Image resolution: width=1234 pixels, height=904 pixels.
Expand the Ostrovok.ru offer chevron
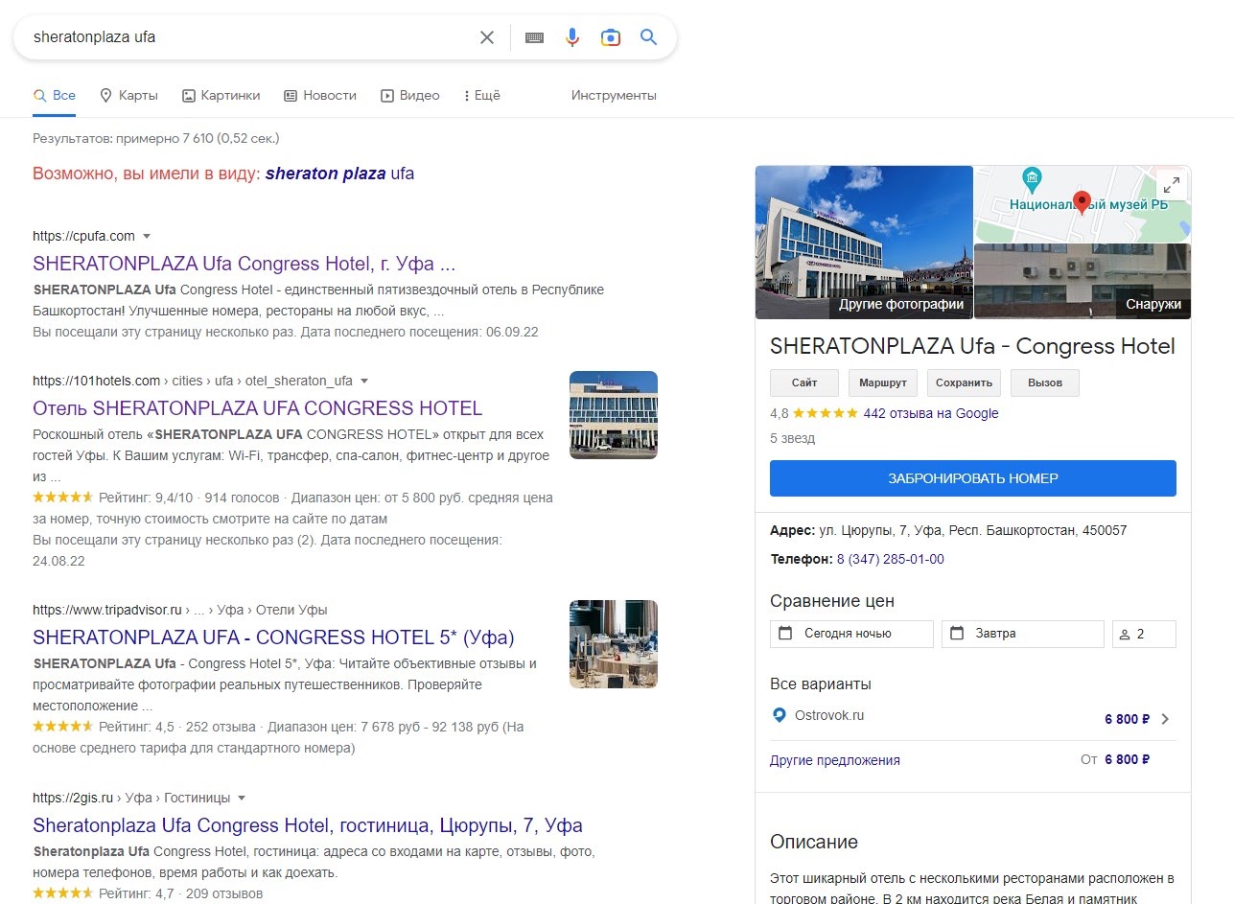point(1165,719)
